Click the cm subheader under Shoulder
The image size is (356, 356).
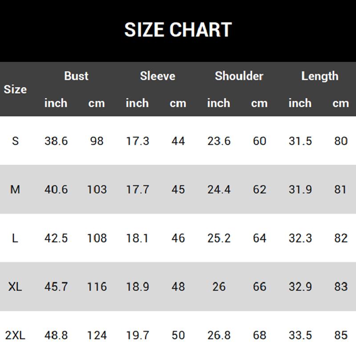[x=259, y=103]
